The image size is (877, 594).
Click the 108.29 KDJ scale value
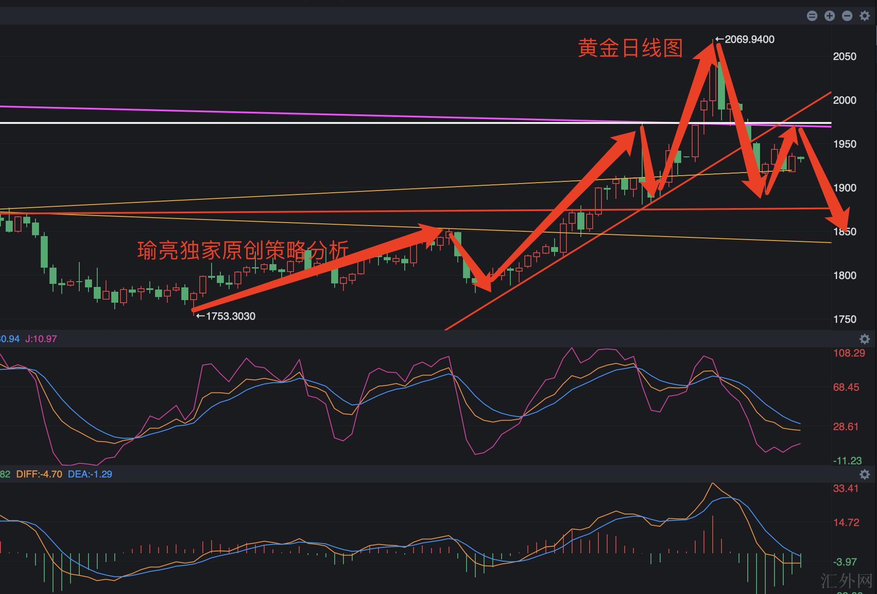849,353
